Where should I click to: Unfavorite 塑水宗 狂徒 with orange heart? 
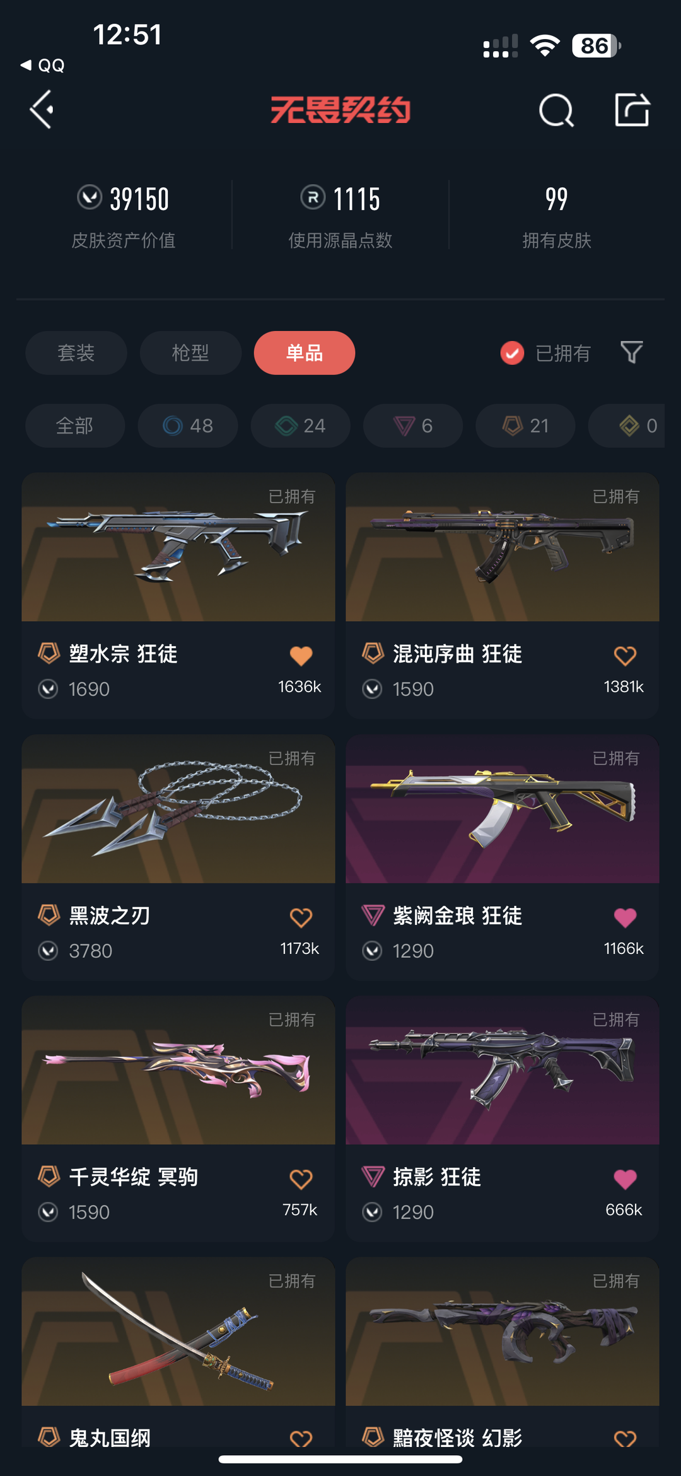301,656
